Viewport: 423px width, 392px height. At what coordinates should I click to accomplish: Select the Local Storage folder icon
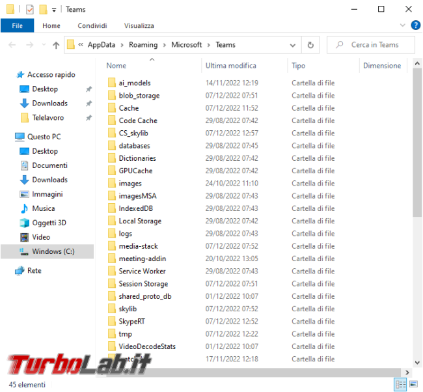pyautogui.click(x=112, y=221)
